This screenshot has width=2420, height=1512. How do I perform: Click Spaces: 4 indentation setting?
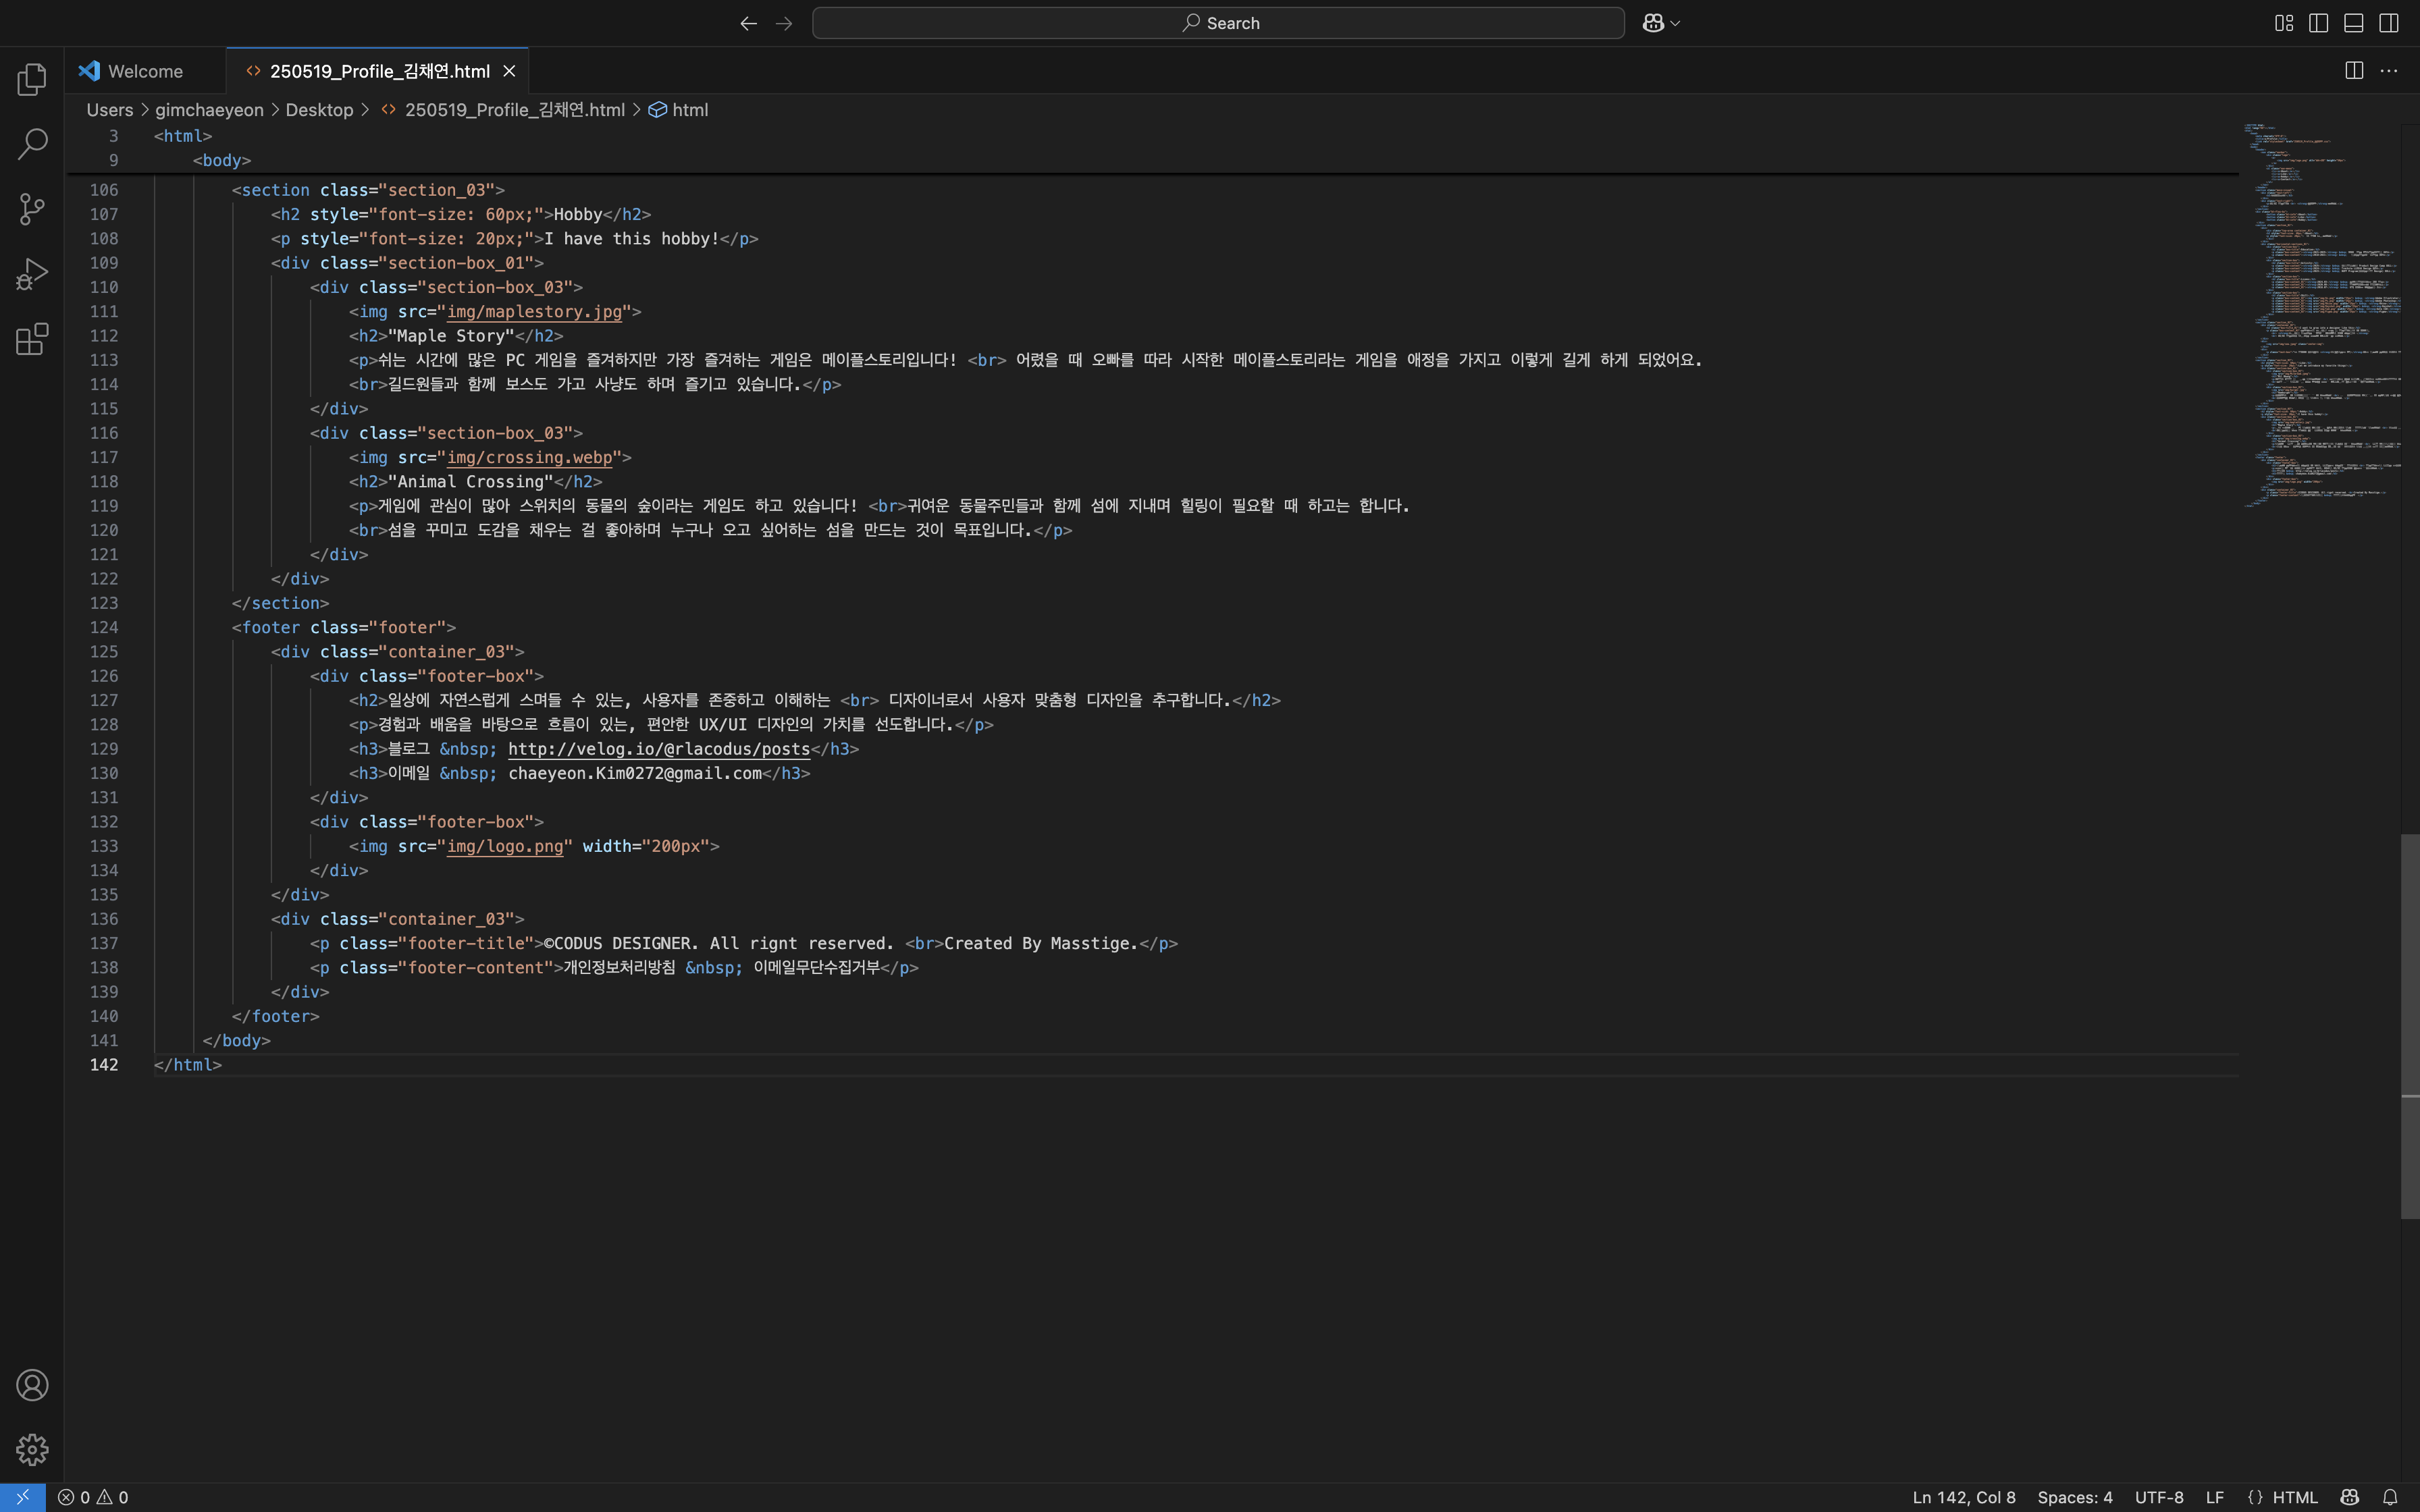(x=2074, y=1497)
